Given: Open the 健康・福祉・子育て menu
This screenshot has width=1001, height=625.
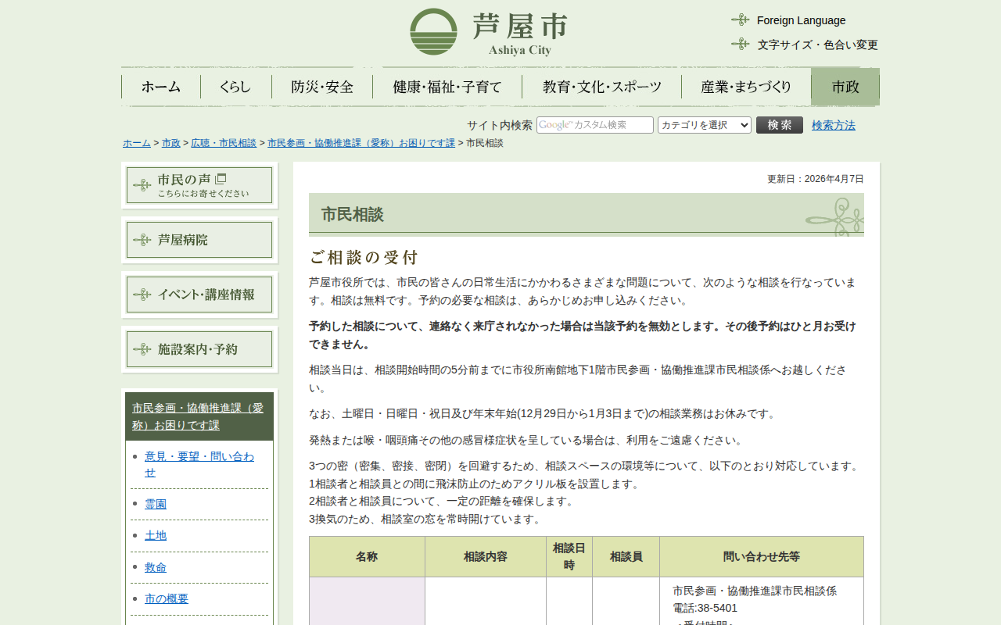Looking at the screenshot, I should click(x=447, y=87).
